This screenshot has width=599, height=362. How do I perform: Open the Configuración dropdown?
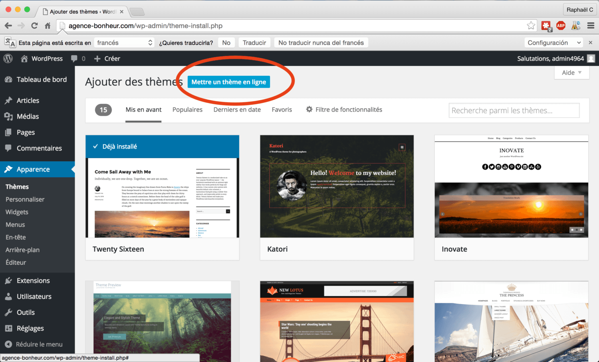click(553, 43)
